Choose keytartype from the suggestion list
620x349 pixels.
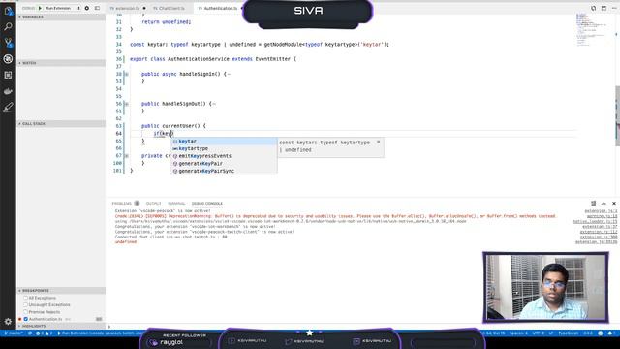tap(224, 148)
